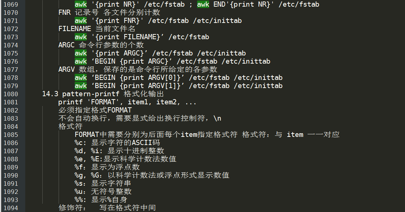This screenshot has height=212, width=405.
Task: Click the '%%: 显示%自身' line
Action: [x=101, y=200]
